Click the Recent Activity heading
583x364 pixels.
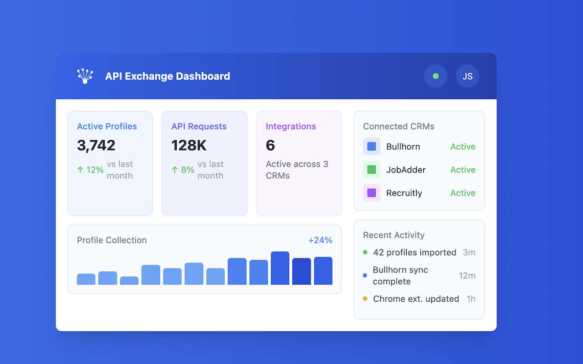pyautogui.click(x=394, y=235)
